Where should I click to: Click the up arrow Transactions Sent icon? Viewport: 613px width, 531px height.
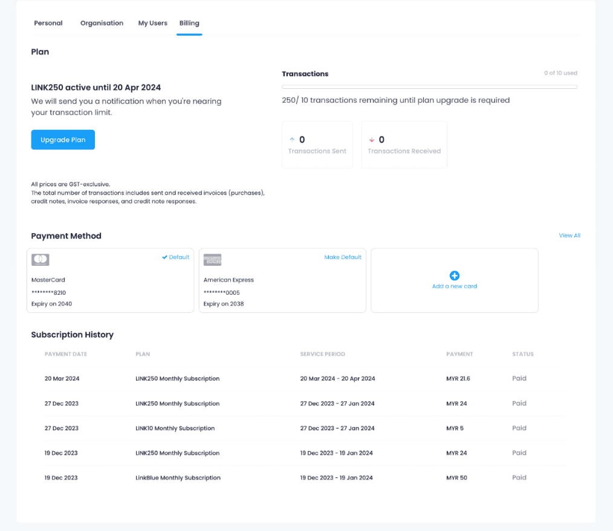tap(293, 140)
